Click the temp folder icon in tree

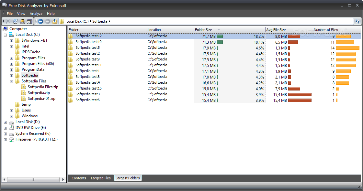click(x=17, y=104)
